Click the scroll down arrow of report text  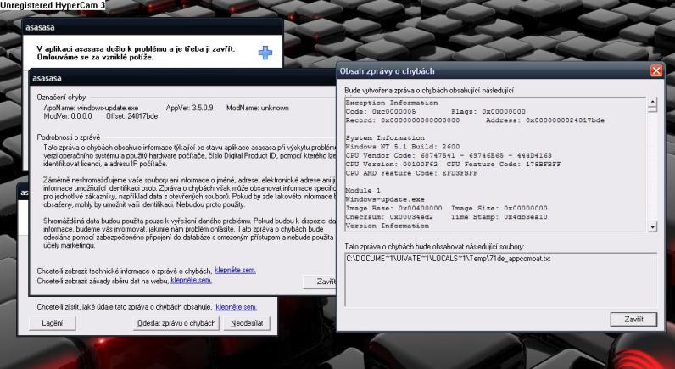[x=653, y=226]
